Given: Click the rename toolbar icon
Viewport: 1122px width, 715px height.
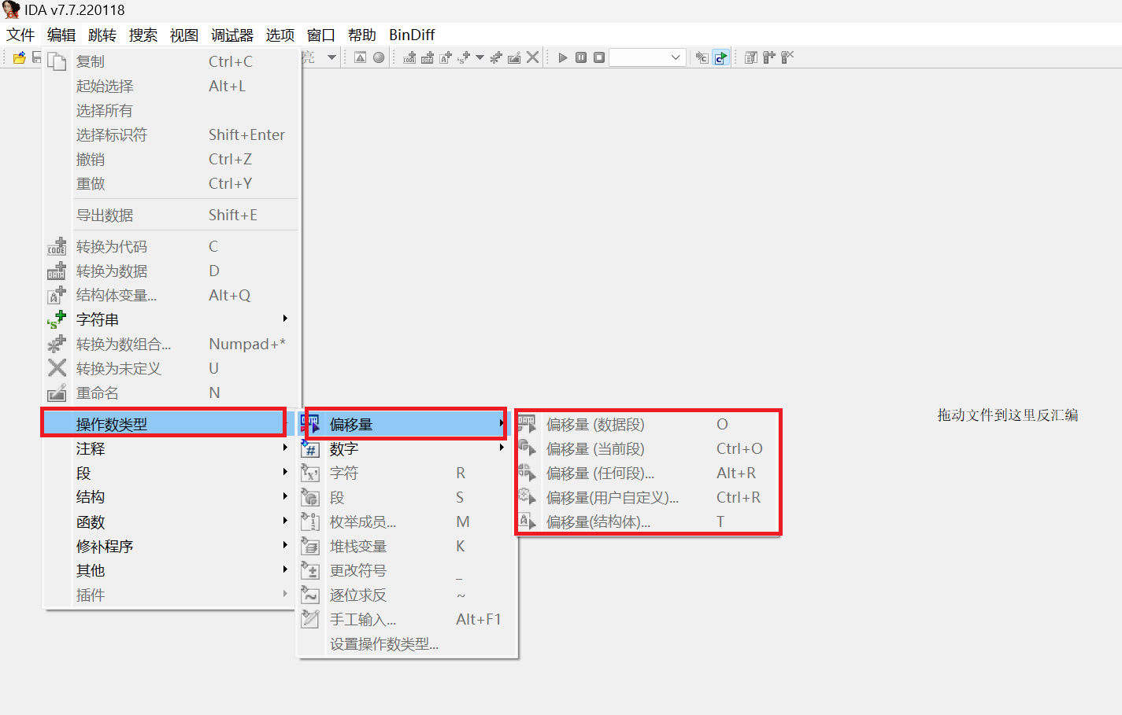Looking at the screenshot, I should [514, 57].
